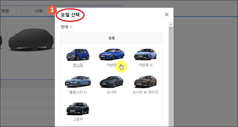Open the 쏘나타 model link
Viewport: 238px width, 127px height.
tap(111, 92)
